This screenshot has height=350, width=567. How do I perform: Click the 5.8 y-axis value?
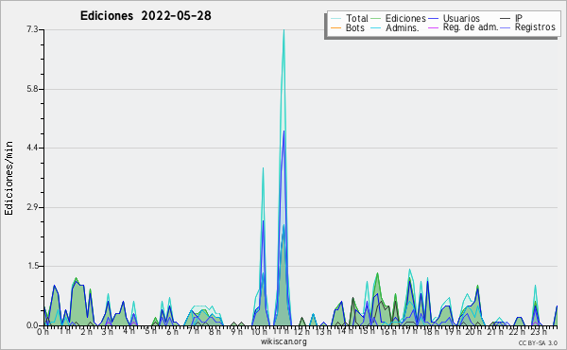point(32,89)
